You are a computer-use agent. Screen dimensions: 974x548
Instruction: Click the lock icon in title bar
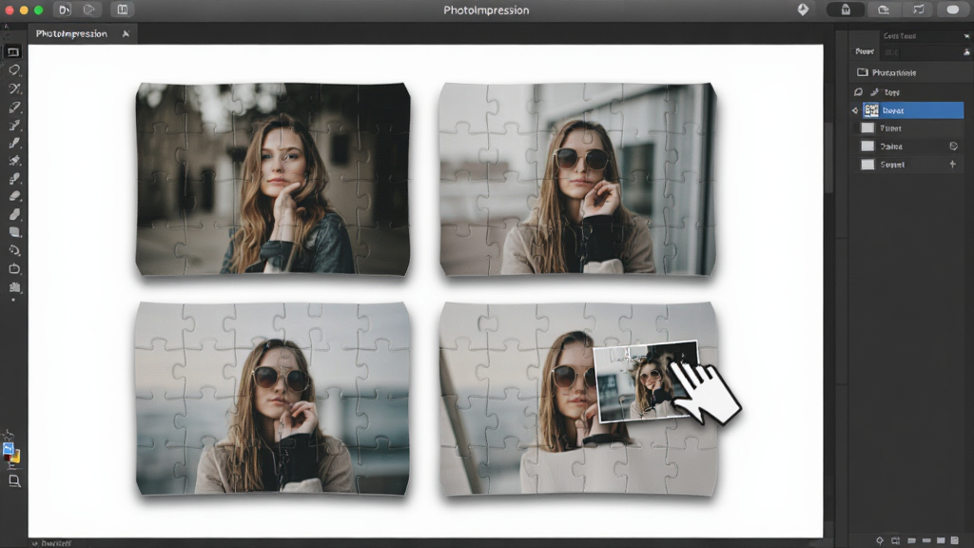[x=846, y=10]
